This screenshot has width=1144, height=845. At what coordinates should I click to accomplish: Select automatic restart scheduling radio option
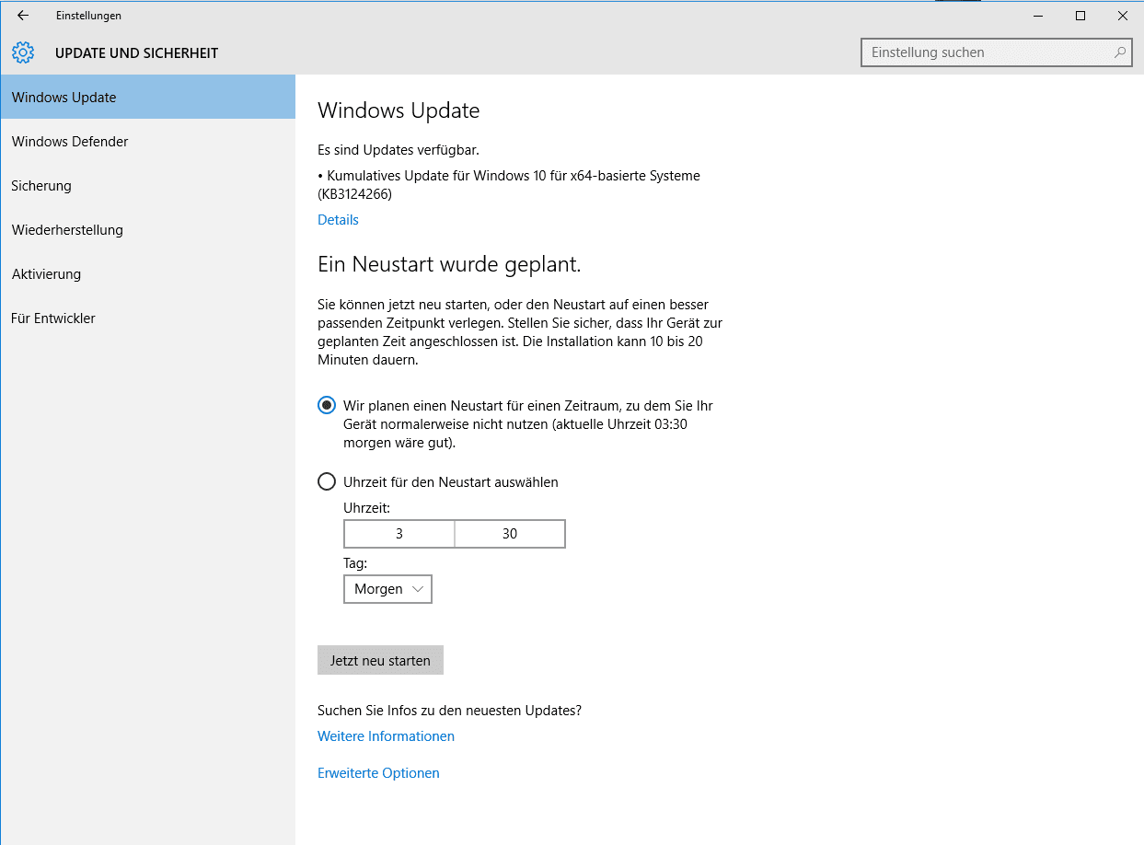coord(327,405)
